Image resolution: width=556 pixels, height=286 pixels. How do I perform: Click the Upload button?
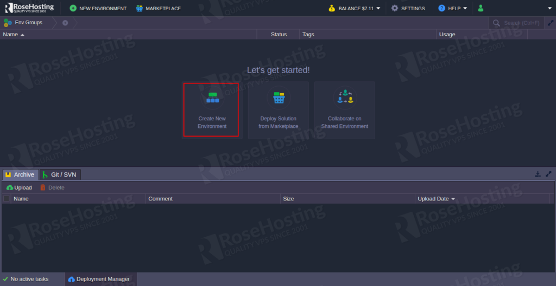(x=19, y=187)
